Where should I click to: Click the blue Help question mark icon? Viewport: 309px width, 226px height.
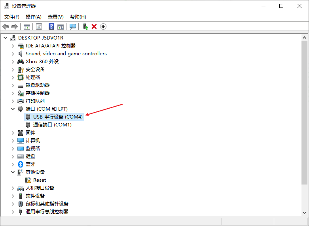51,26
